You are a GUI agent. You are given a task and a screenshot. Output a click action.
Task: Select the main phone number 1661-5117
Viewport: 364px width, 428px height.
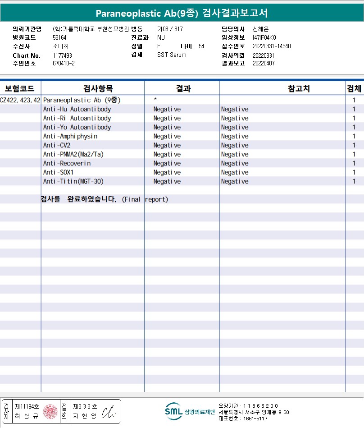point(255,419)
